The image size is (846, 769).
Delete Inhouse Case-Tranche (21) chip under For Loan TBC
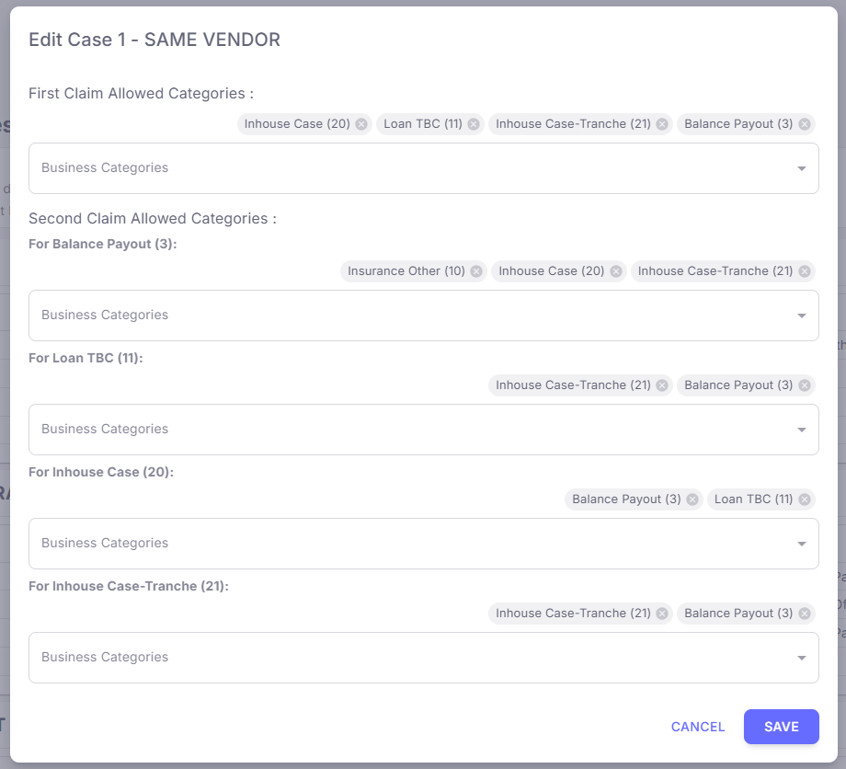[x=662, y=385]
